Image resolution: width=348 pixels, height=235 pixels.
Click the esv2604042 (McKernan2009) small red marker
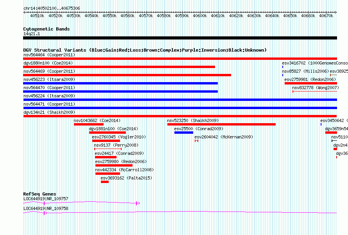(x=196, y=141)
